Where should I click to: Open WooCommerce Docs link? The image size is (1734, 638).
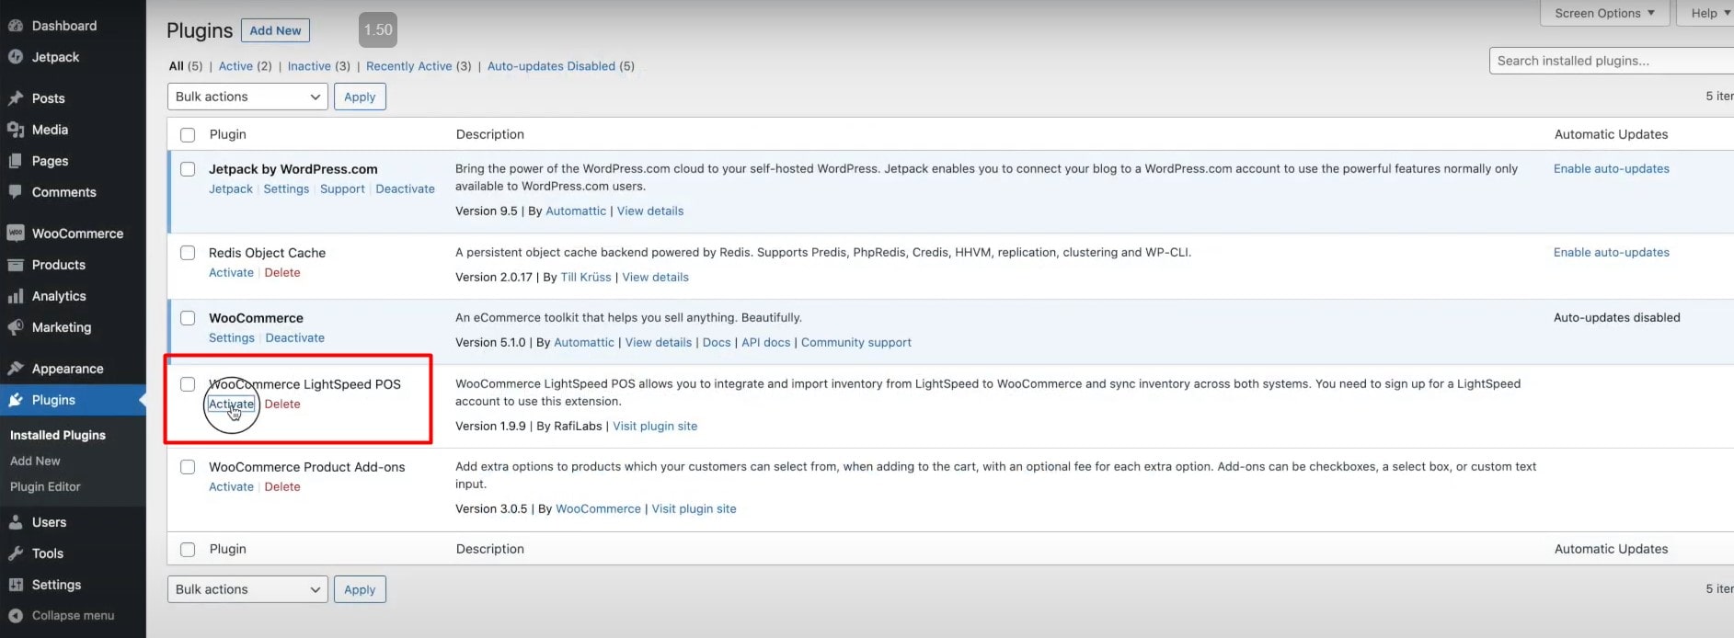point(717,343)
